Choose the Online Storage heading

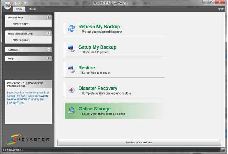(94, 109)
